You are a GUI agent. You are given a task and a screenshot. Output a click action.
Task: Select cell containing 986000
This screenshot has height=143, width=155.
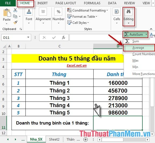[x=118, y=112]
